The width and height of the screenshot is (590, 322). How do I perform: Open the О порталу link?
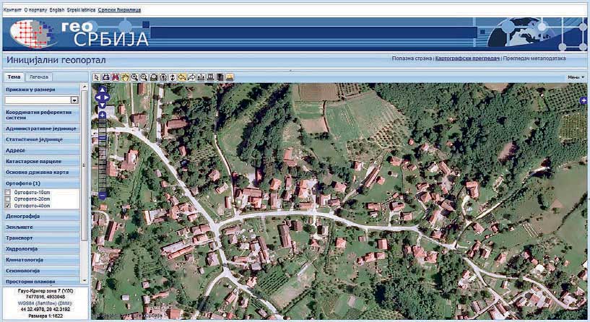pos(35,10)
